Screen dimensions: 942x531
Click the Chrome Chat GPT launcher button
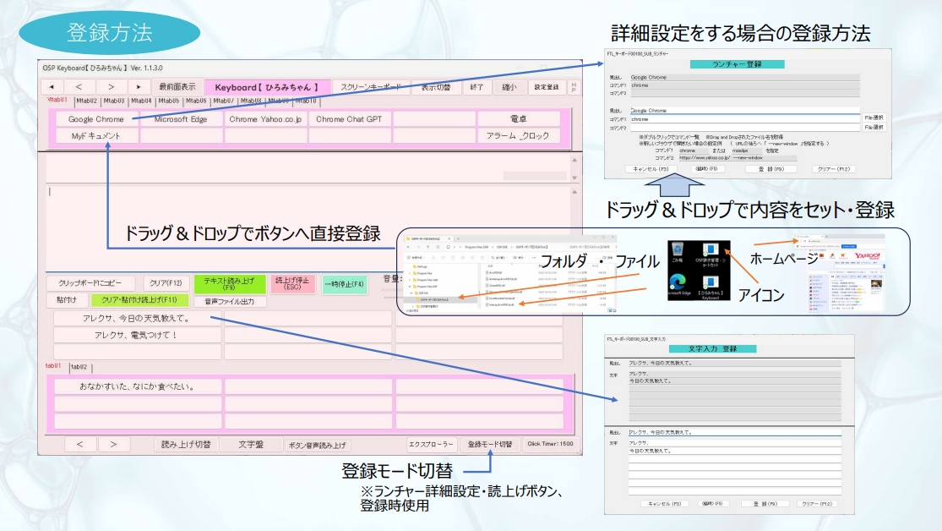tap(349, 119)
